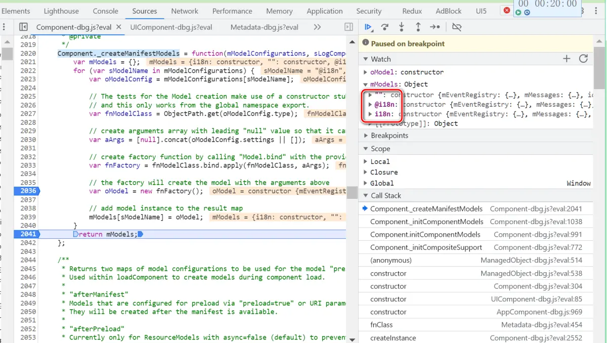Switch to Lighthouse tab
This screenshot has width=607, height=343.
point(61,11)
